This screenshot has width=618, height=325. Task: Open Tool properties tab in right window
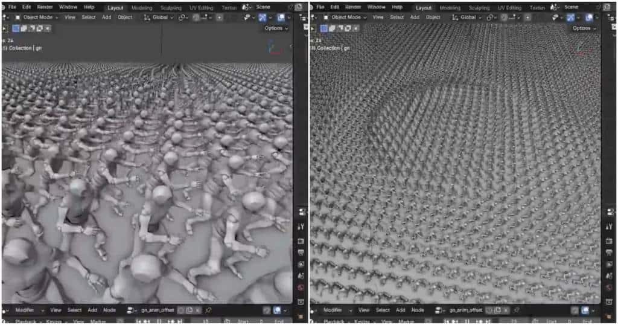[x=610, y=227]
